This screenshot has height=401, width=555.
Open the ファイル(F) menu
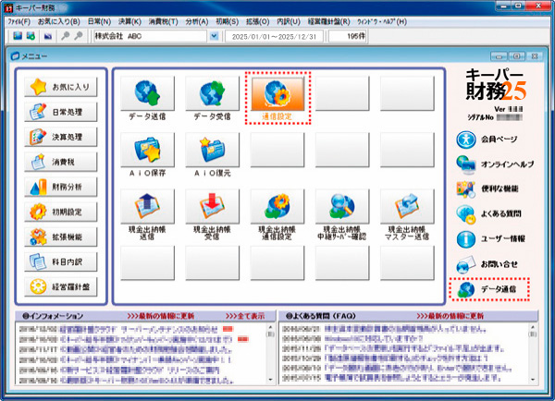pos(19,22)
